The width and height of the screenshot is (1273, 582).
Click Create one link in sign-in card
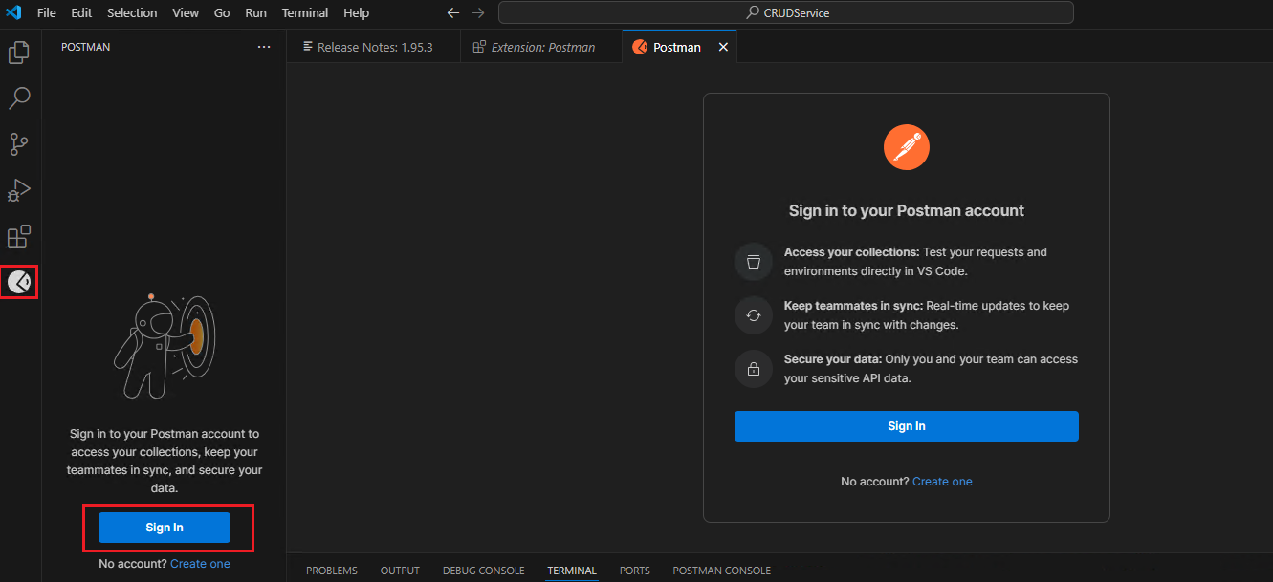pos(942,482)
